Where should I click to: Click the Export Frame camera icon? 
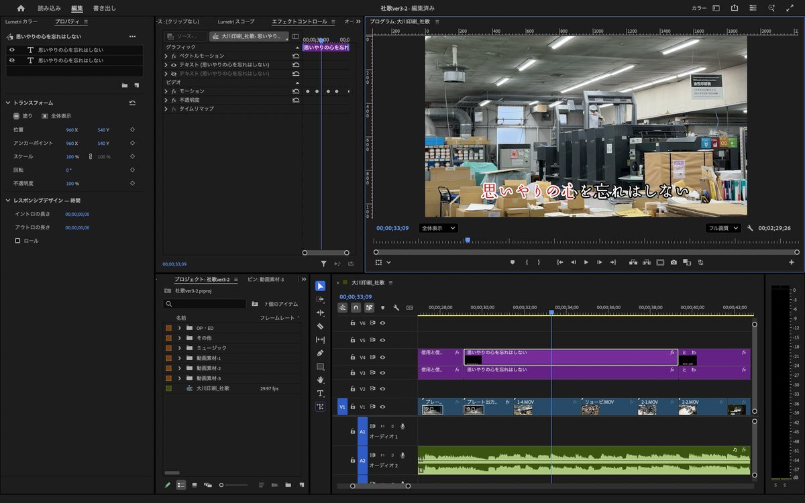(674, 262)
